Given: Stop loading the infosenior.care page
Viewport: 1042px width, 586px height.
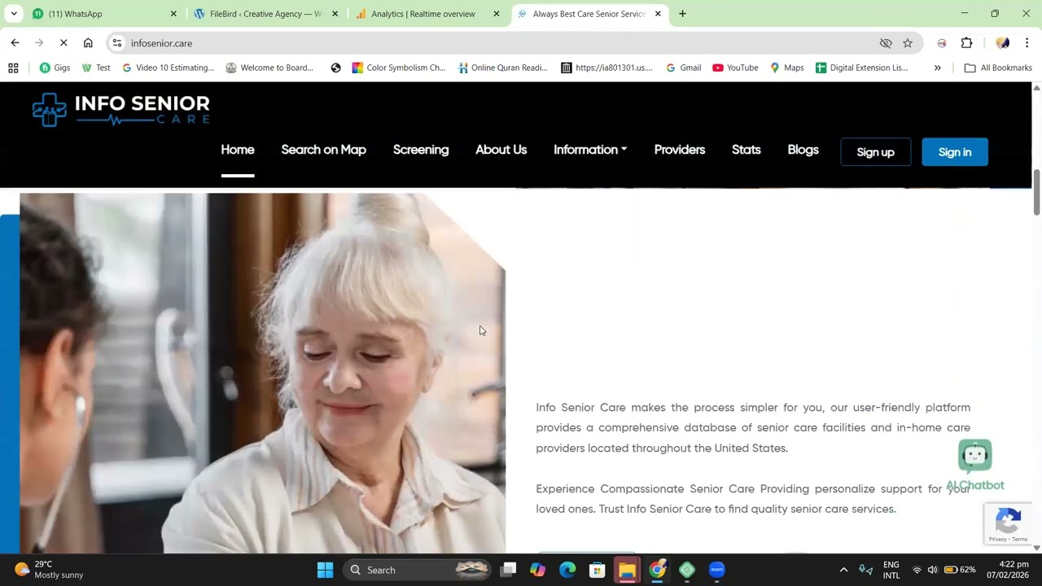Looking at the screenshot, I should [63, 43].
